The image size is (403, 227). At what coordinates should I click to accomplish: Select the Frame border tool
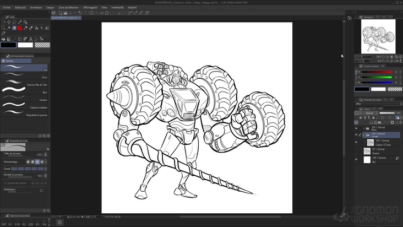[x=20, y=39]
